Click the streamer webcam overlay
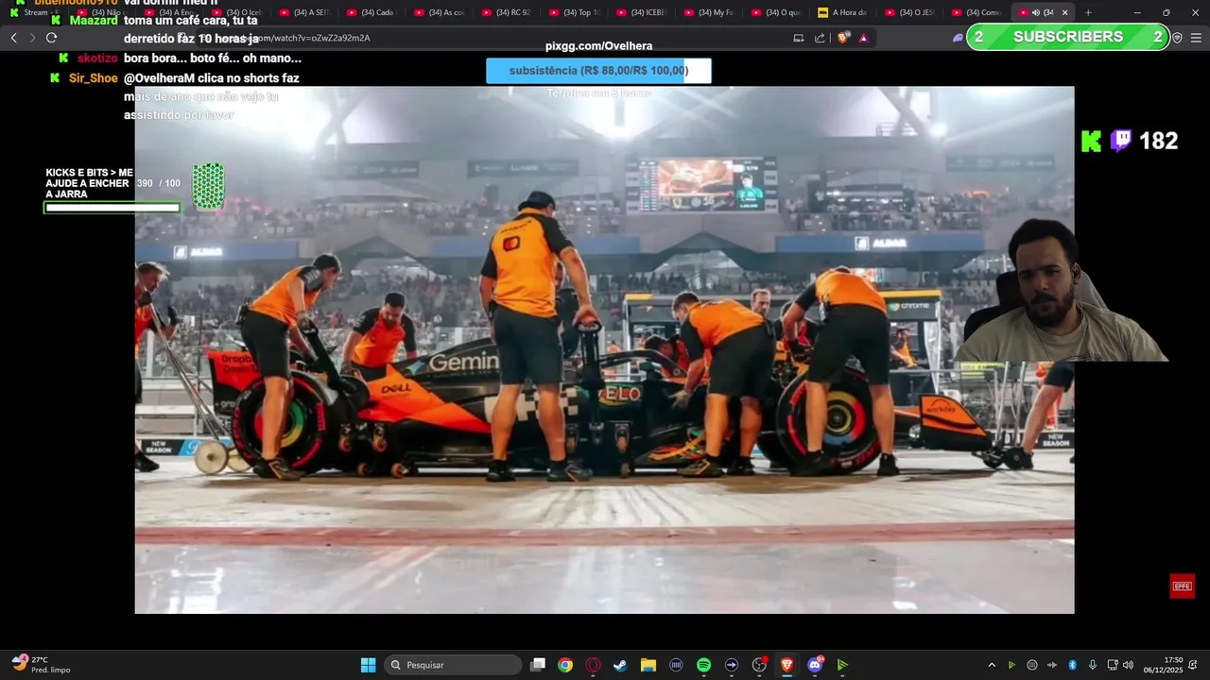Screen dimensions: 1210x680 click(1062, 290)
